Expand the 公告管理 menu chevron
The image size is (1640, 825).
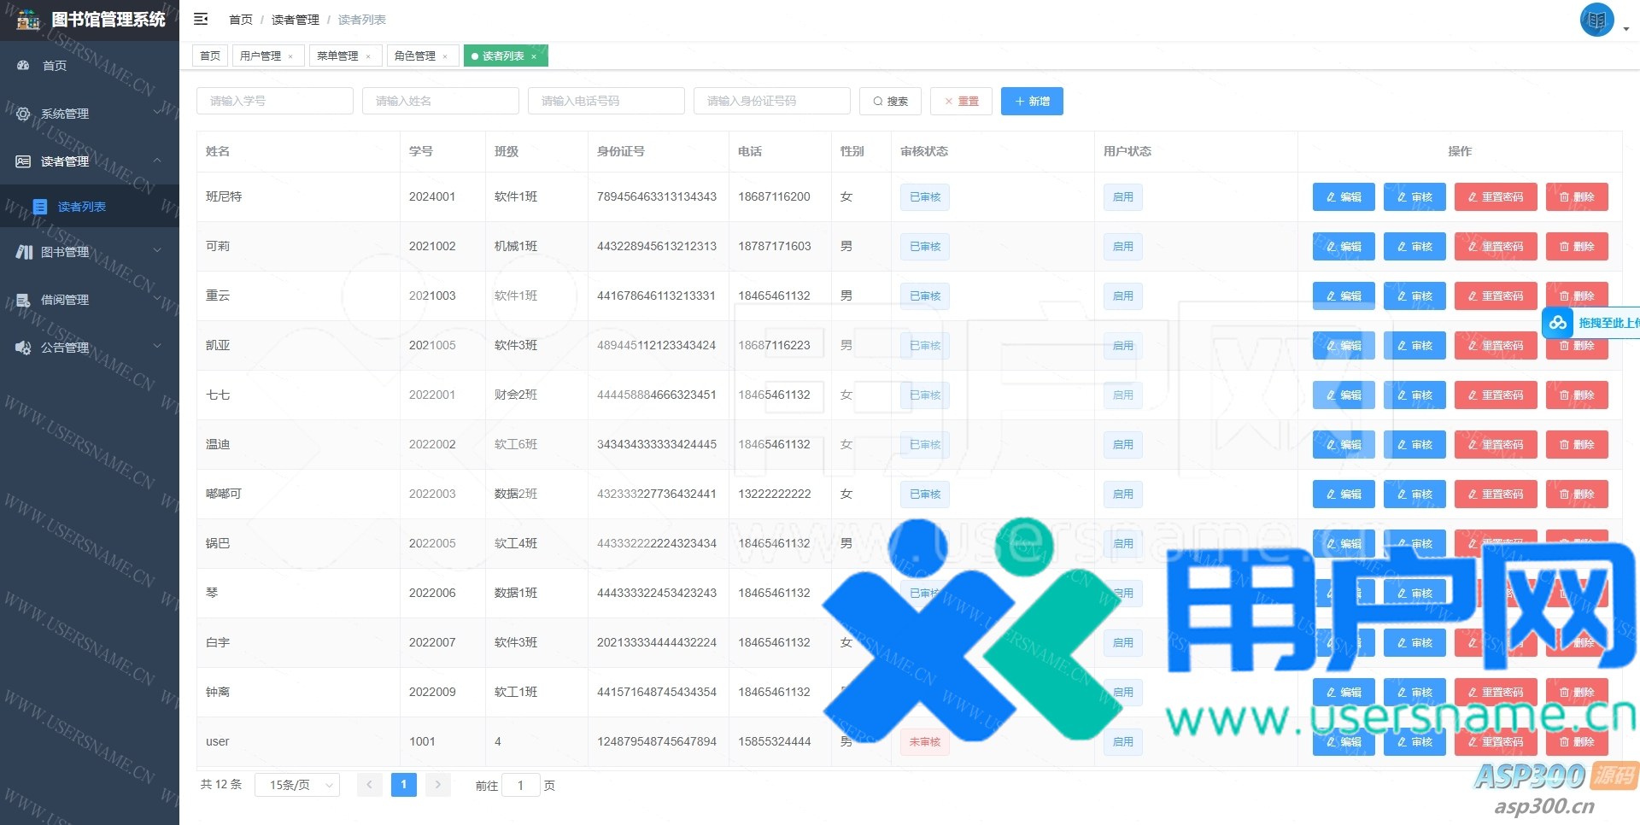157,347
